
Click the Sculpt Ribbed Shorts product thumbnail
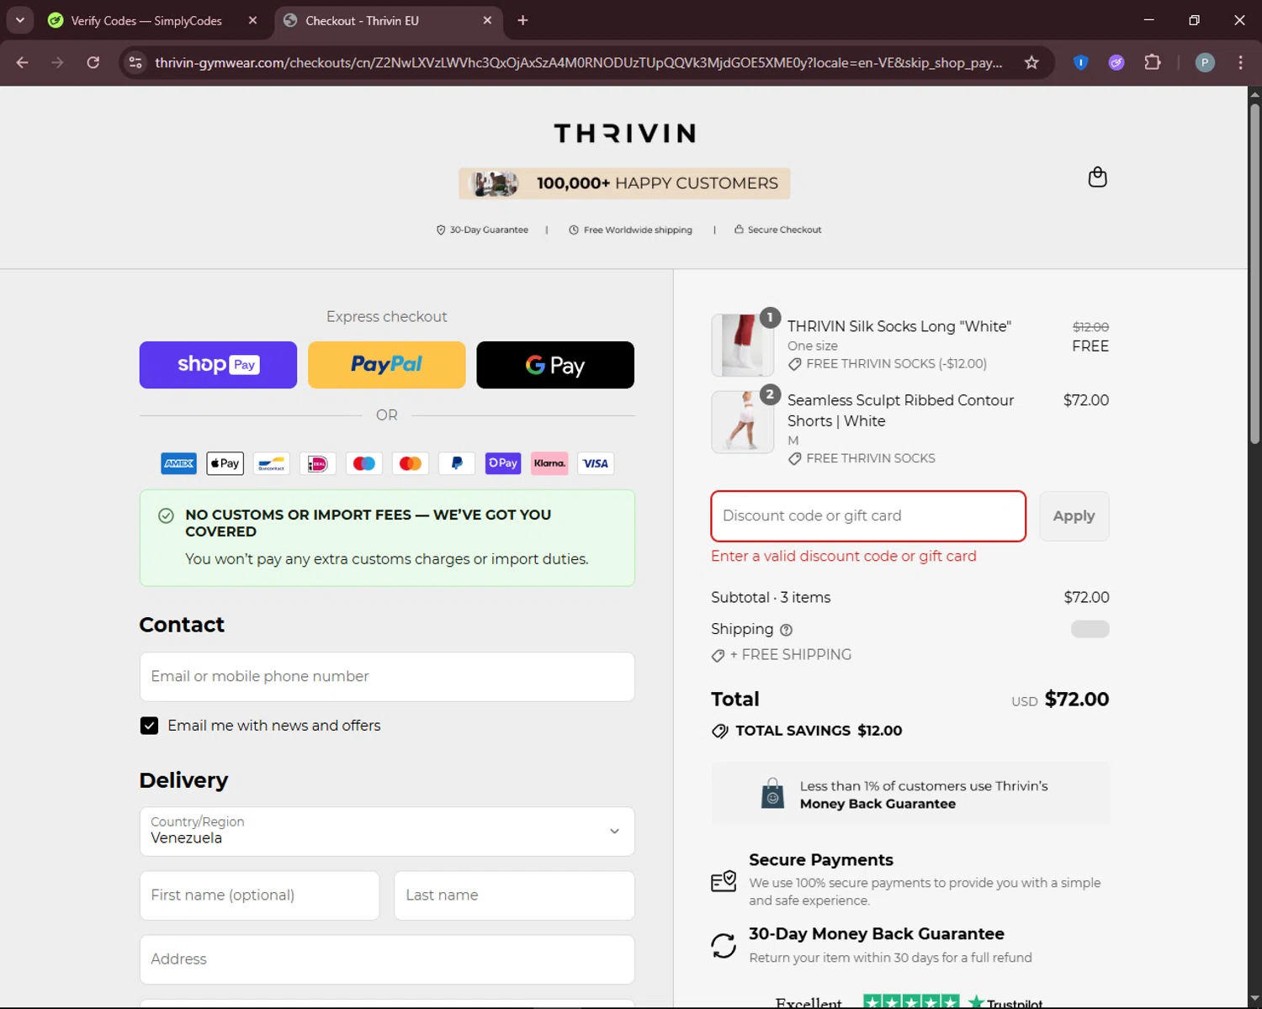[742, 422]
